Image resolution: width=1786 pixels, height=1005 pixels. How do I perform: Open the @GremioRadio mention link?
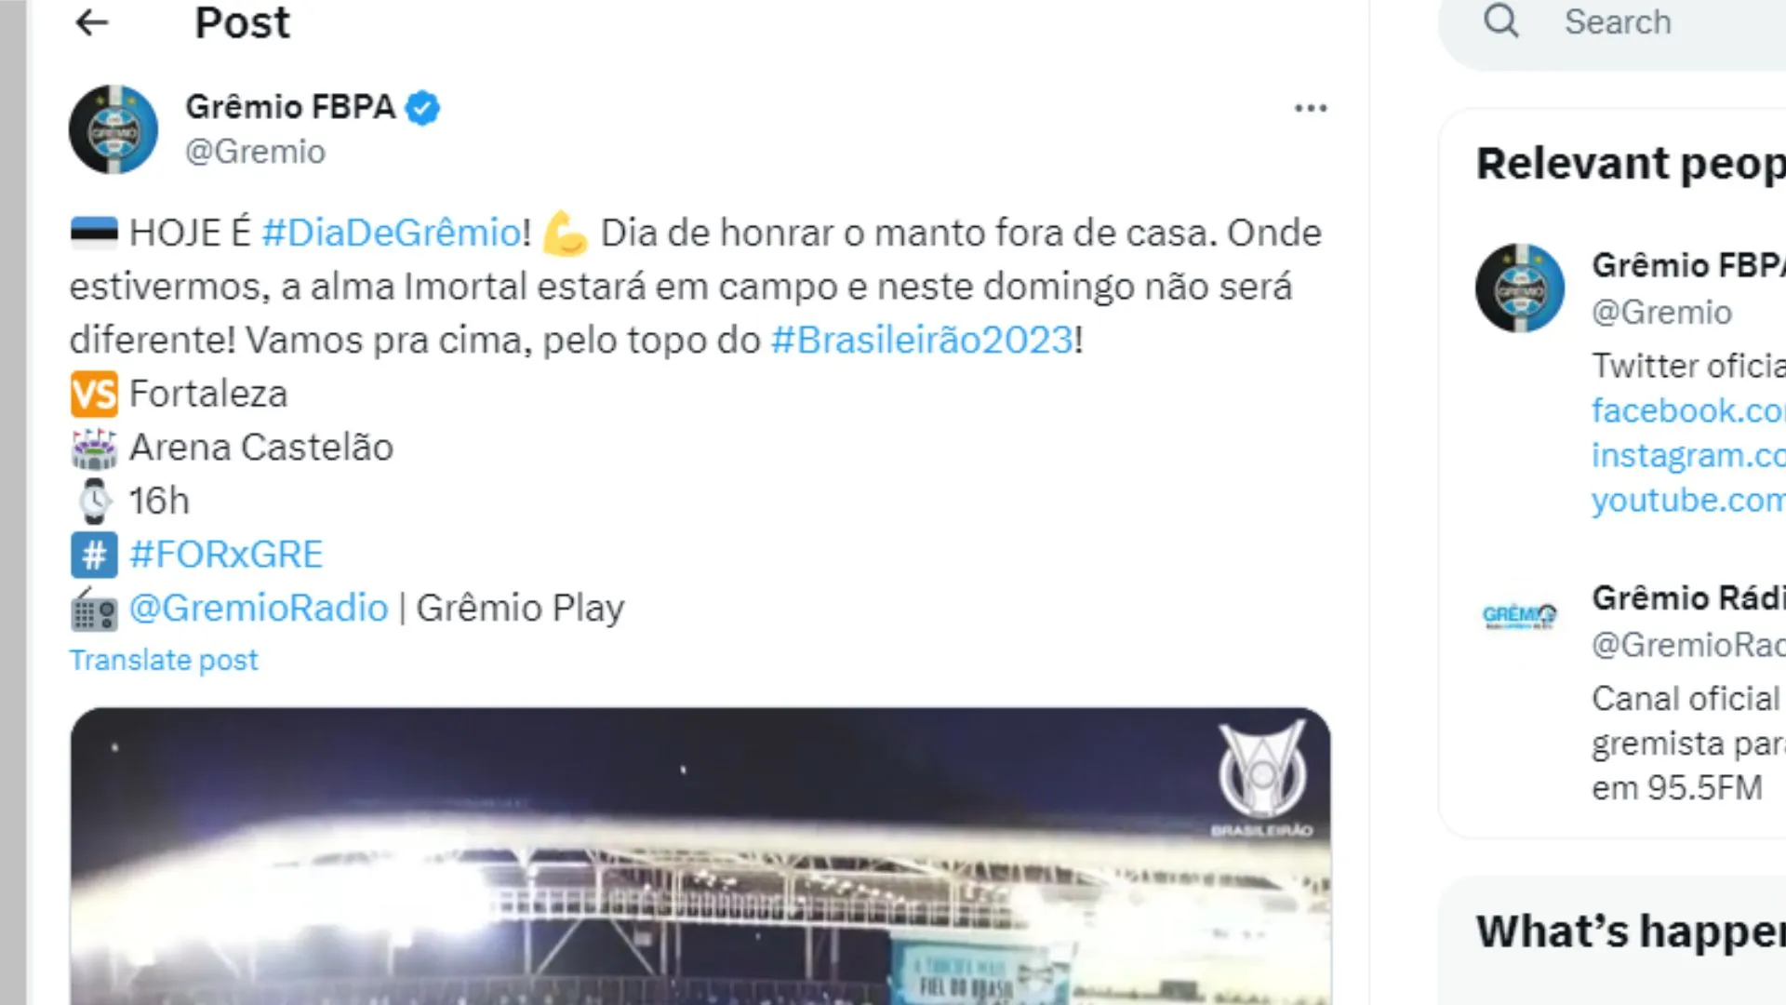[259, 609]
